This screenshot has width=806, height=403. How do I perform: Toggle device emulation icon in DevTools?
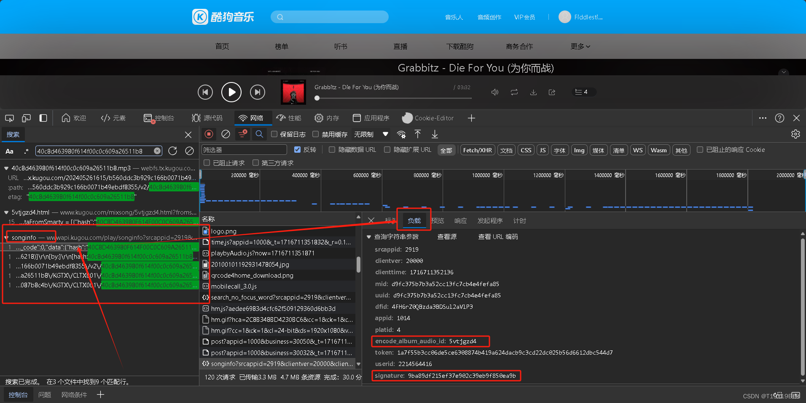(x=26, y=118)
